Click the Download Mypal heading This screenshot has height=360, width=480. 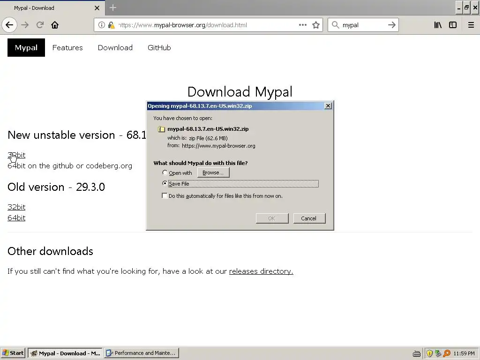pos(240,91)
